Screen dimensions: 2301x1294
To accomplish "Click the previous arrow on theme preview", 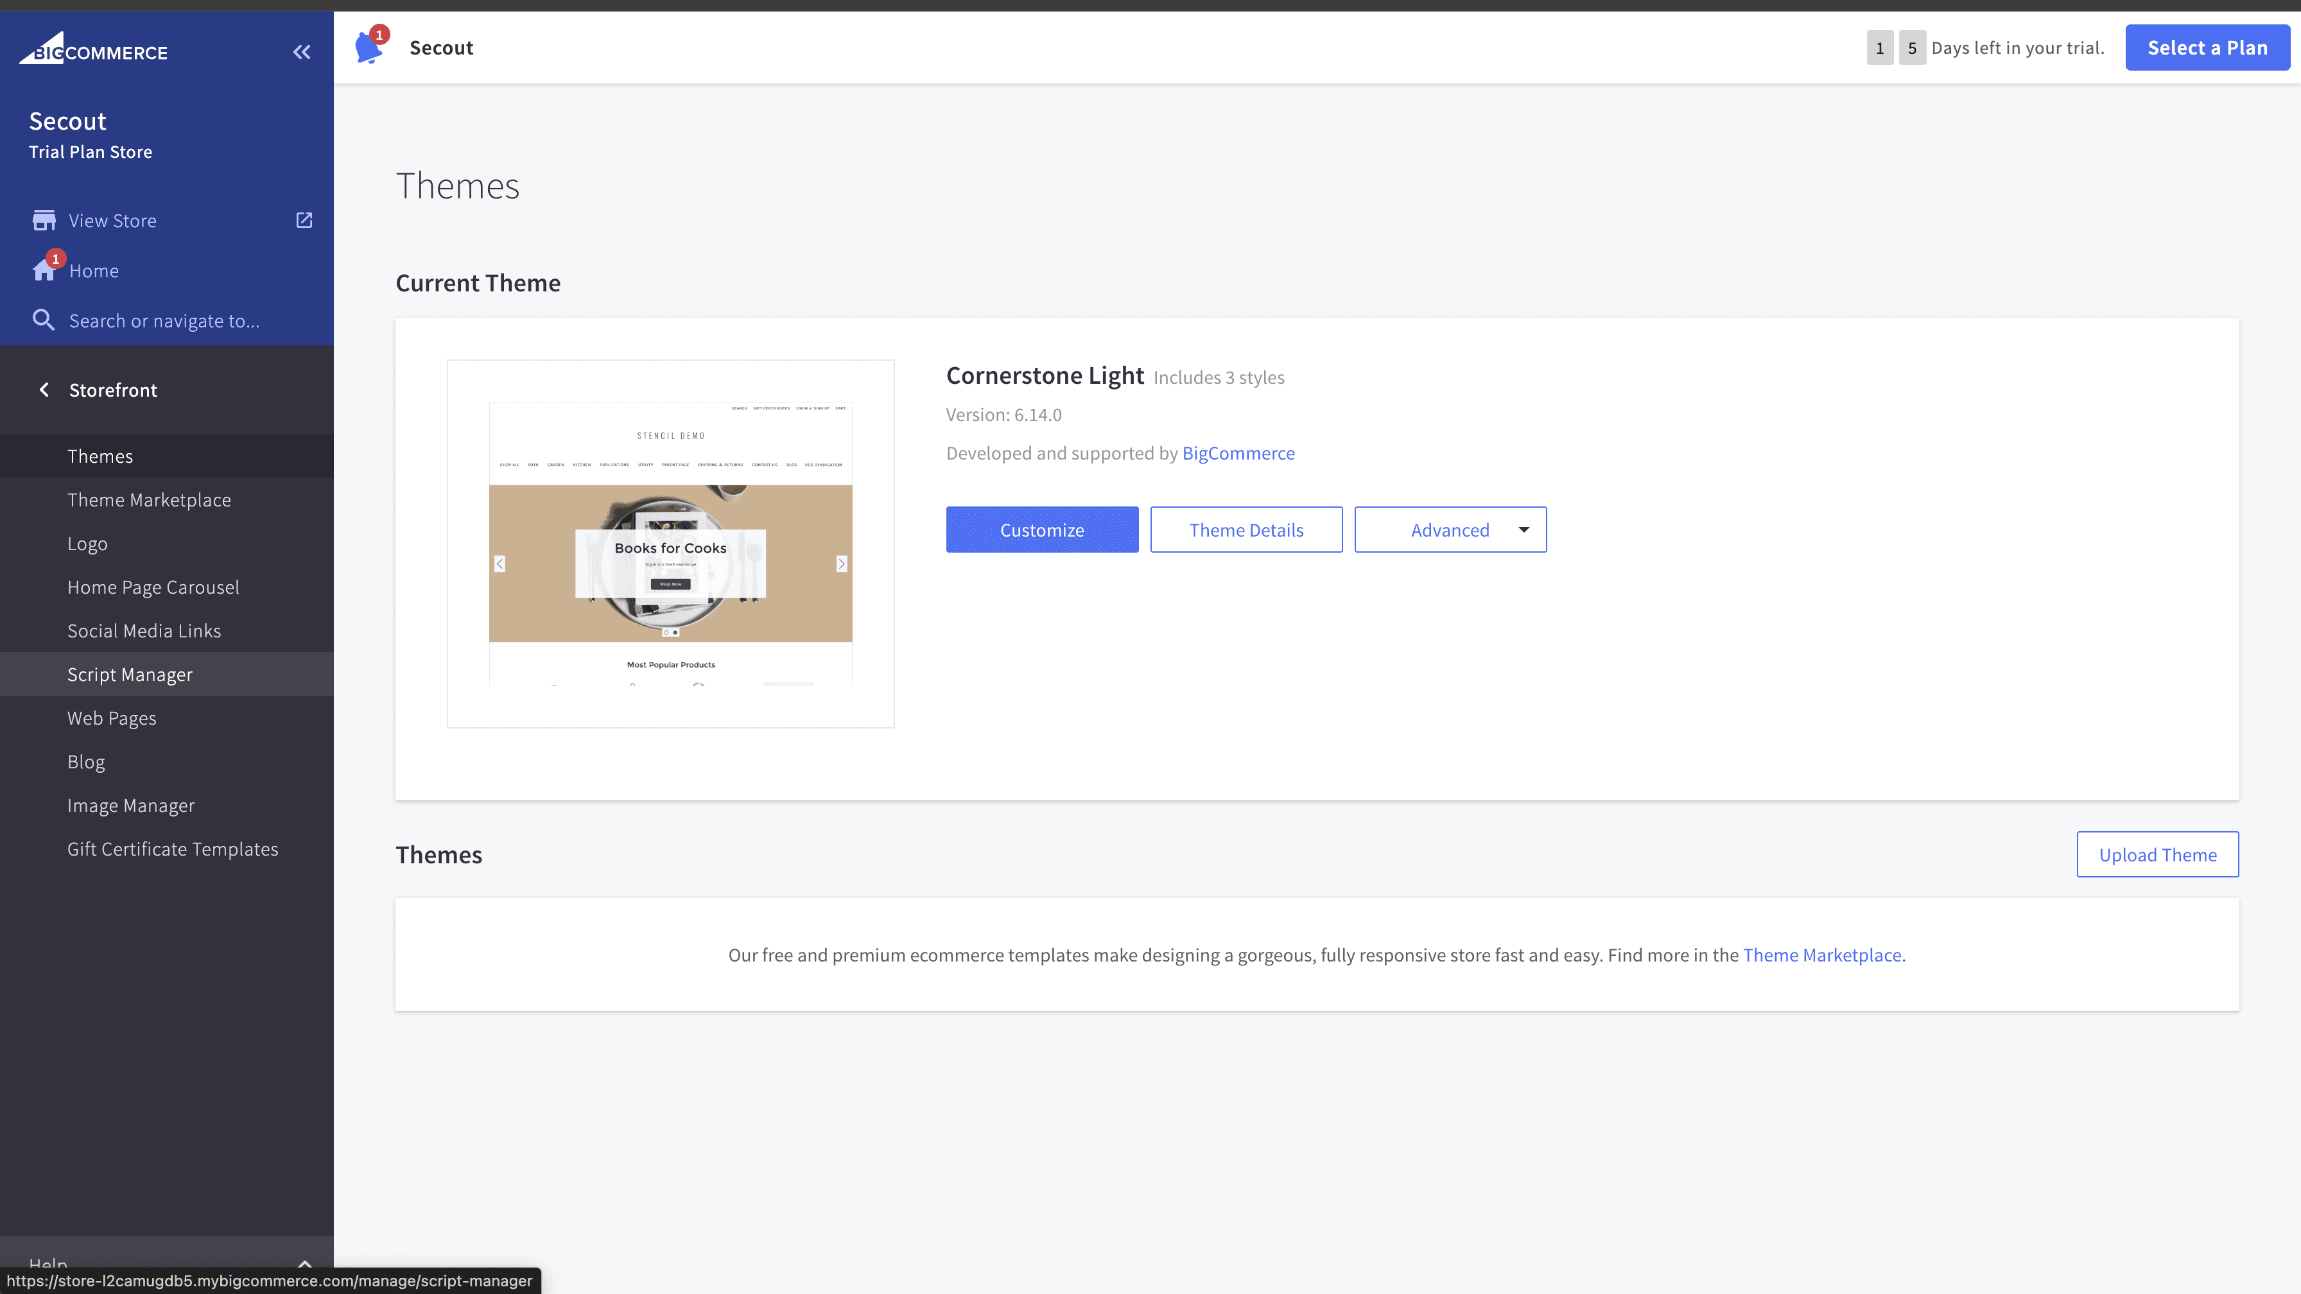I will 499,564.
